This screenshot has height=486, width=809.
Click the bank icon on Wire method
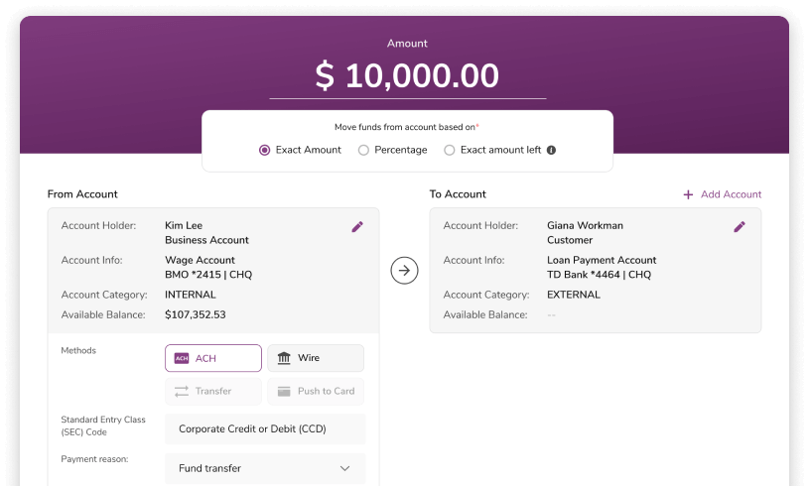pyautogui.click(x=284, y=358)
